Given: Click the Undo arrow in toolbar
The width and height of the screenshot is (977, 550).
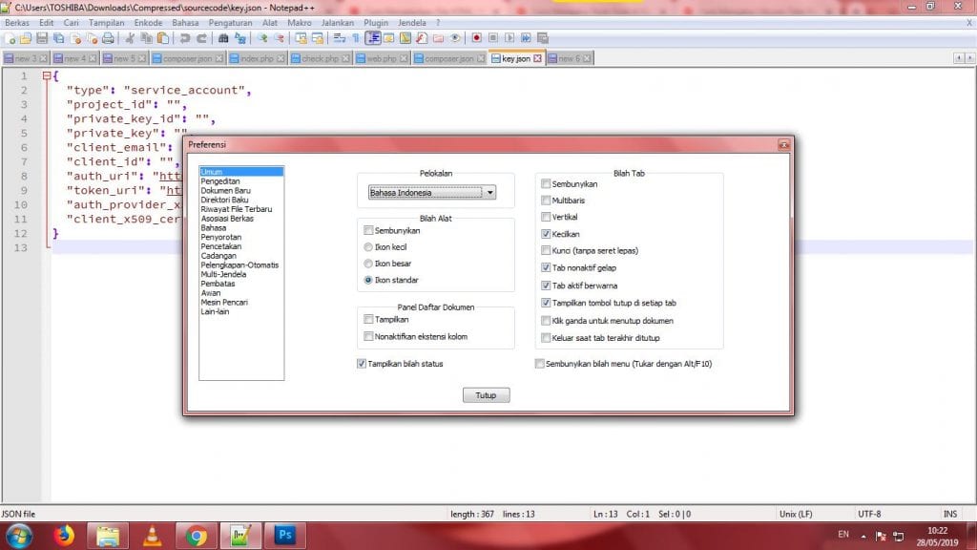Looking at the screenshot, I should click(185, 38).
